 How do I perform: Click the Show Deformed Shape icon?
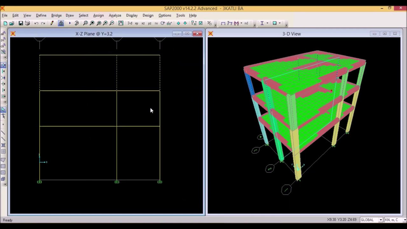(230, 23)
